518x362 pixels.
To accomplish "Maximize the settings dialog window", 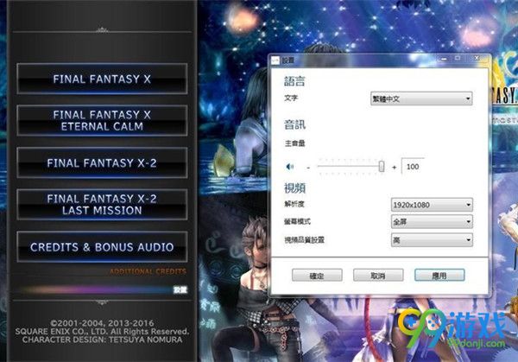I will pos(458,58).
